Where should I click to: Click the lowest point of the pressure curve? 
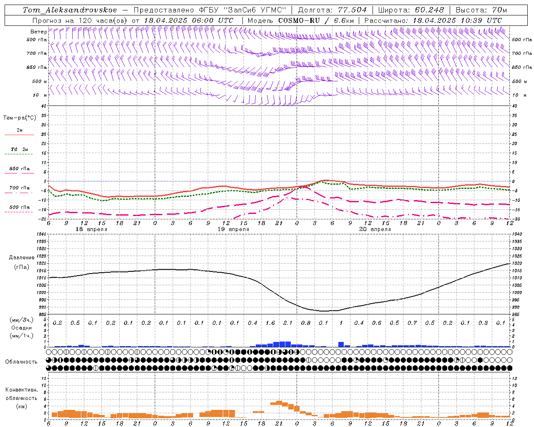coord(324,311)
